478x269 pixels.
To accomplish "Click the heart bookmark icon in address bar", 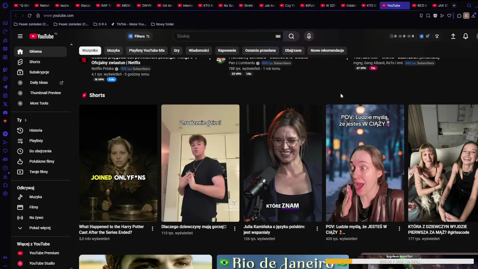I will pos(449,16).
